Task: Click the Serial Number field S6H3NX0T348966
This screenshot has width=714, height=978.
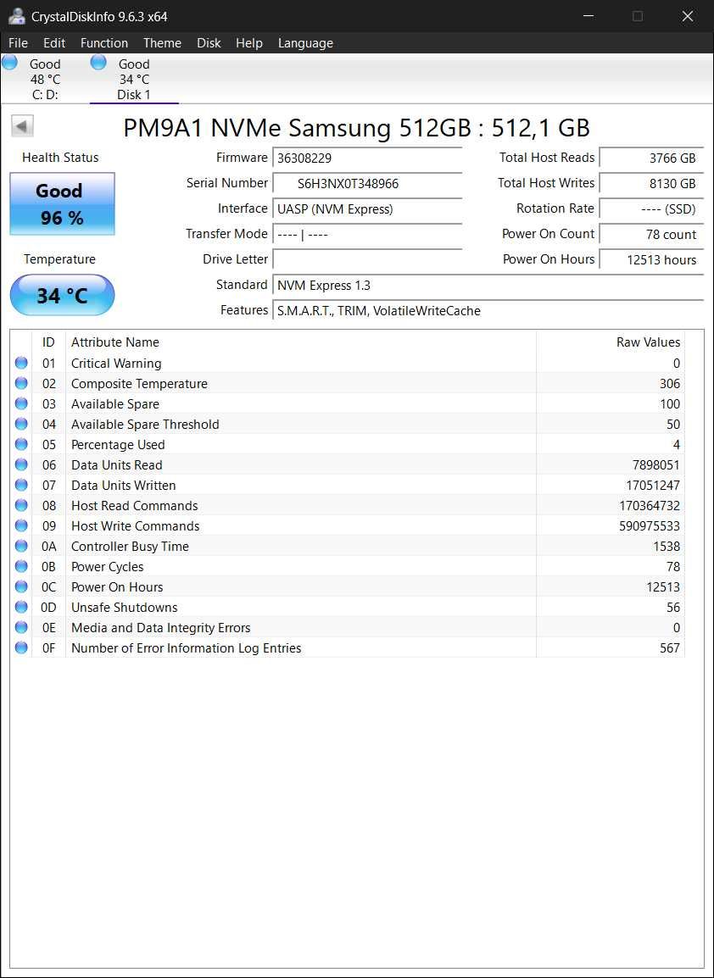Action: point(367,183)
